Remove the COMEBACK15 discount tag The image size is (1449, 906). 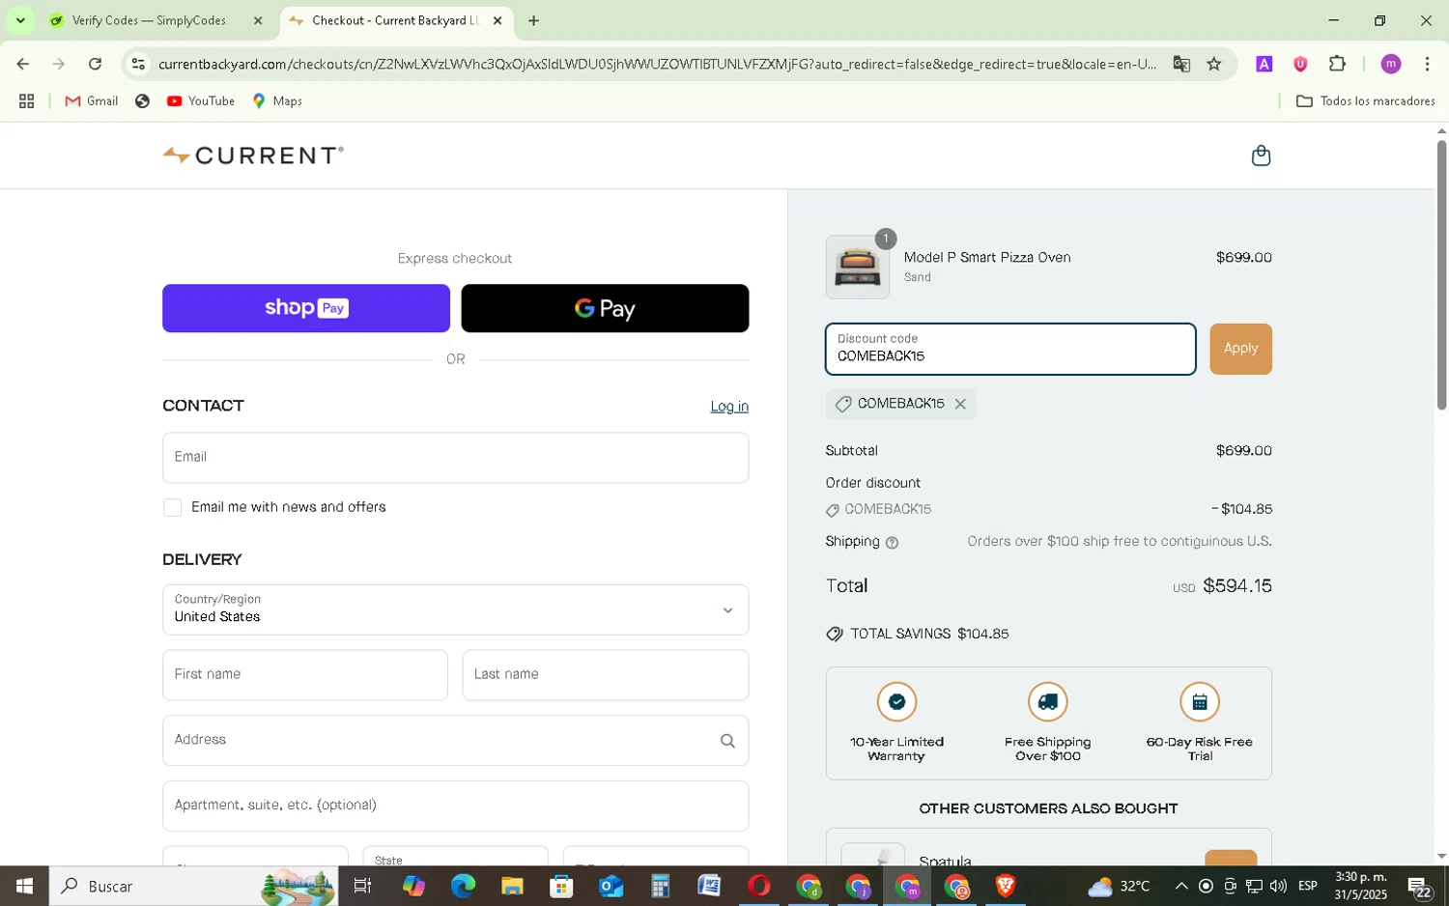click(960, 405)
